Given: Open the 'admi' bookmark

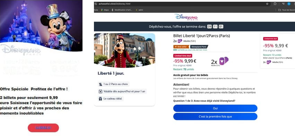Looking at the screenshot, I should [139, 10].
